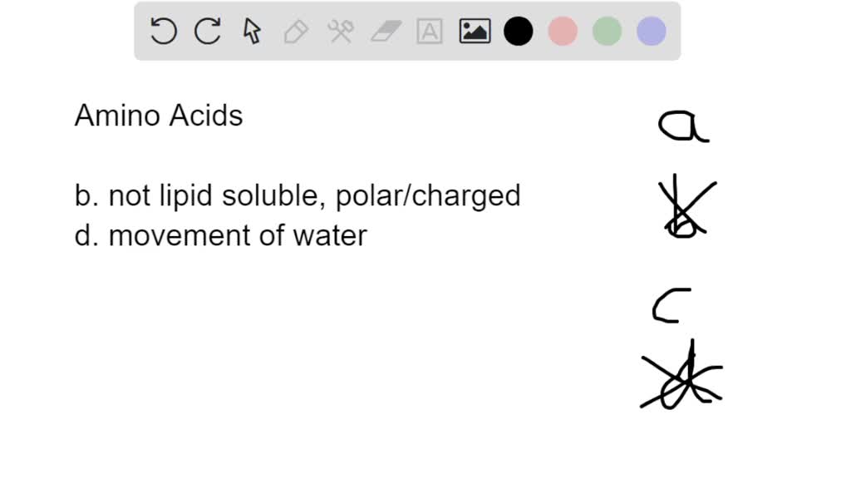Select the Eraser tool
Viewport: 851px width, 479px height.
(x=386, y=31)
